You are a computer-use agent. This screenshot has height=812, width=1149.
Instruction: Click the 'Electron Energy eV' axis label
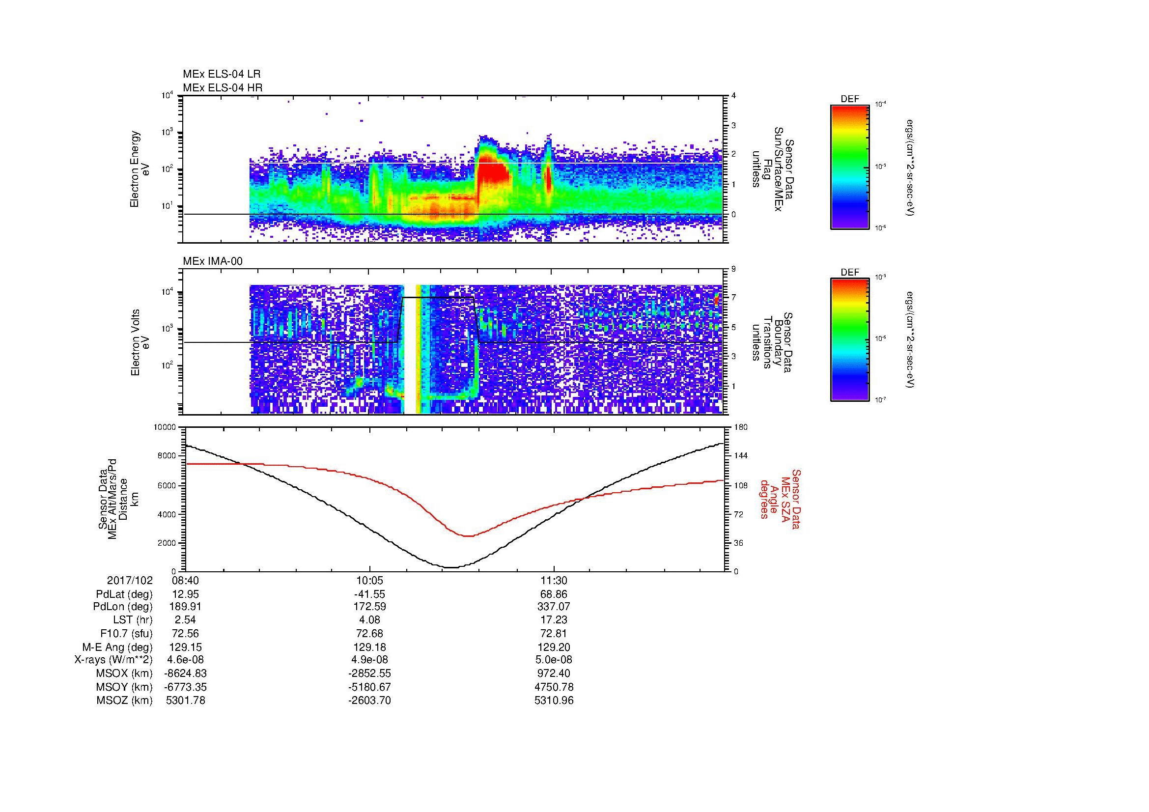point(139,169)
